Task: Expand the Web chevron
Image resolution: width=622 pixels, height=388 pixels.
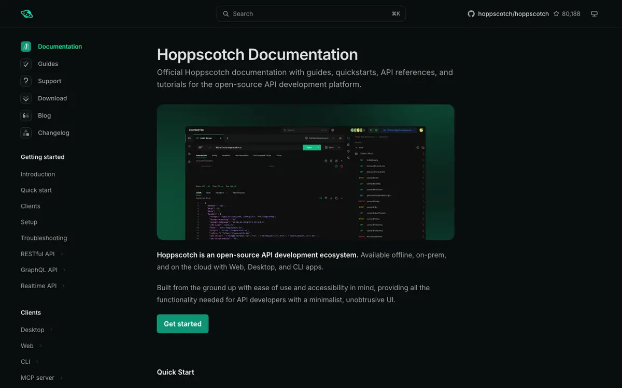Action: pyautogui.click(x=40, y=346)
